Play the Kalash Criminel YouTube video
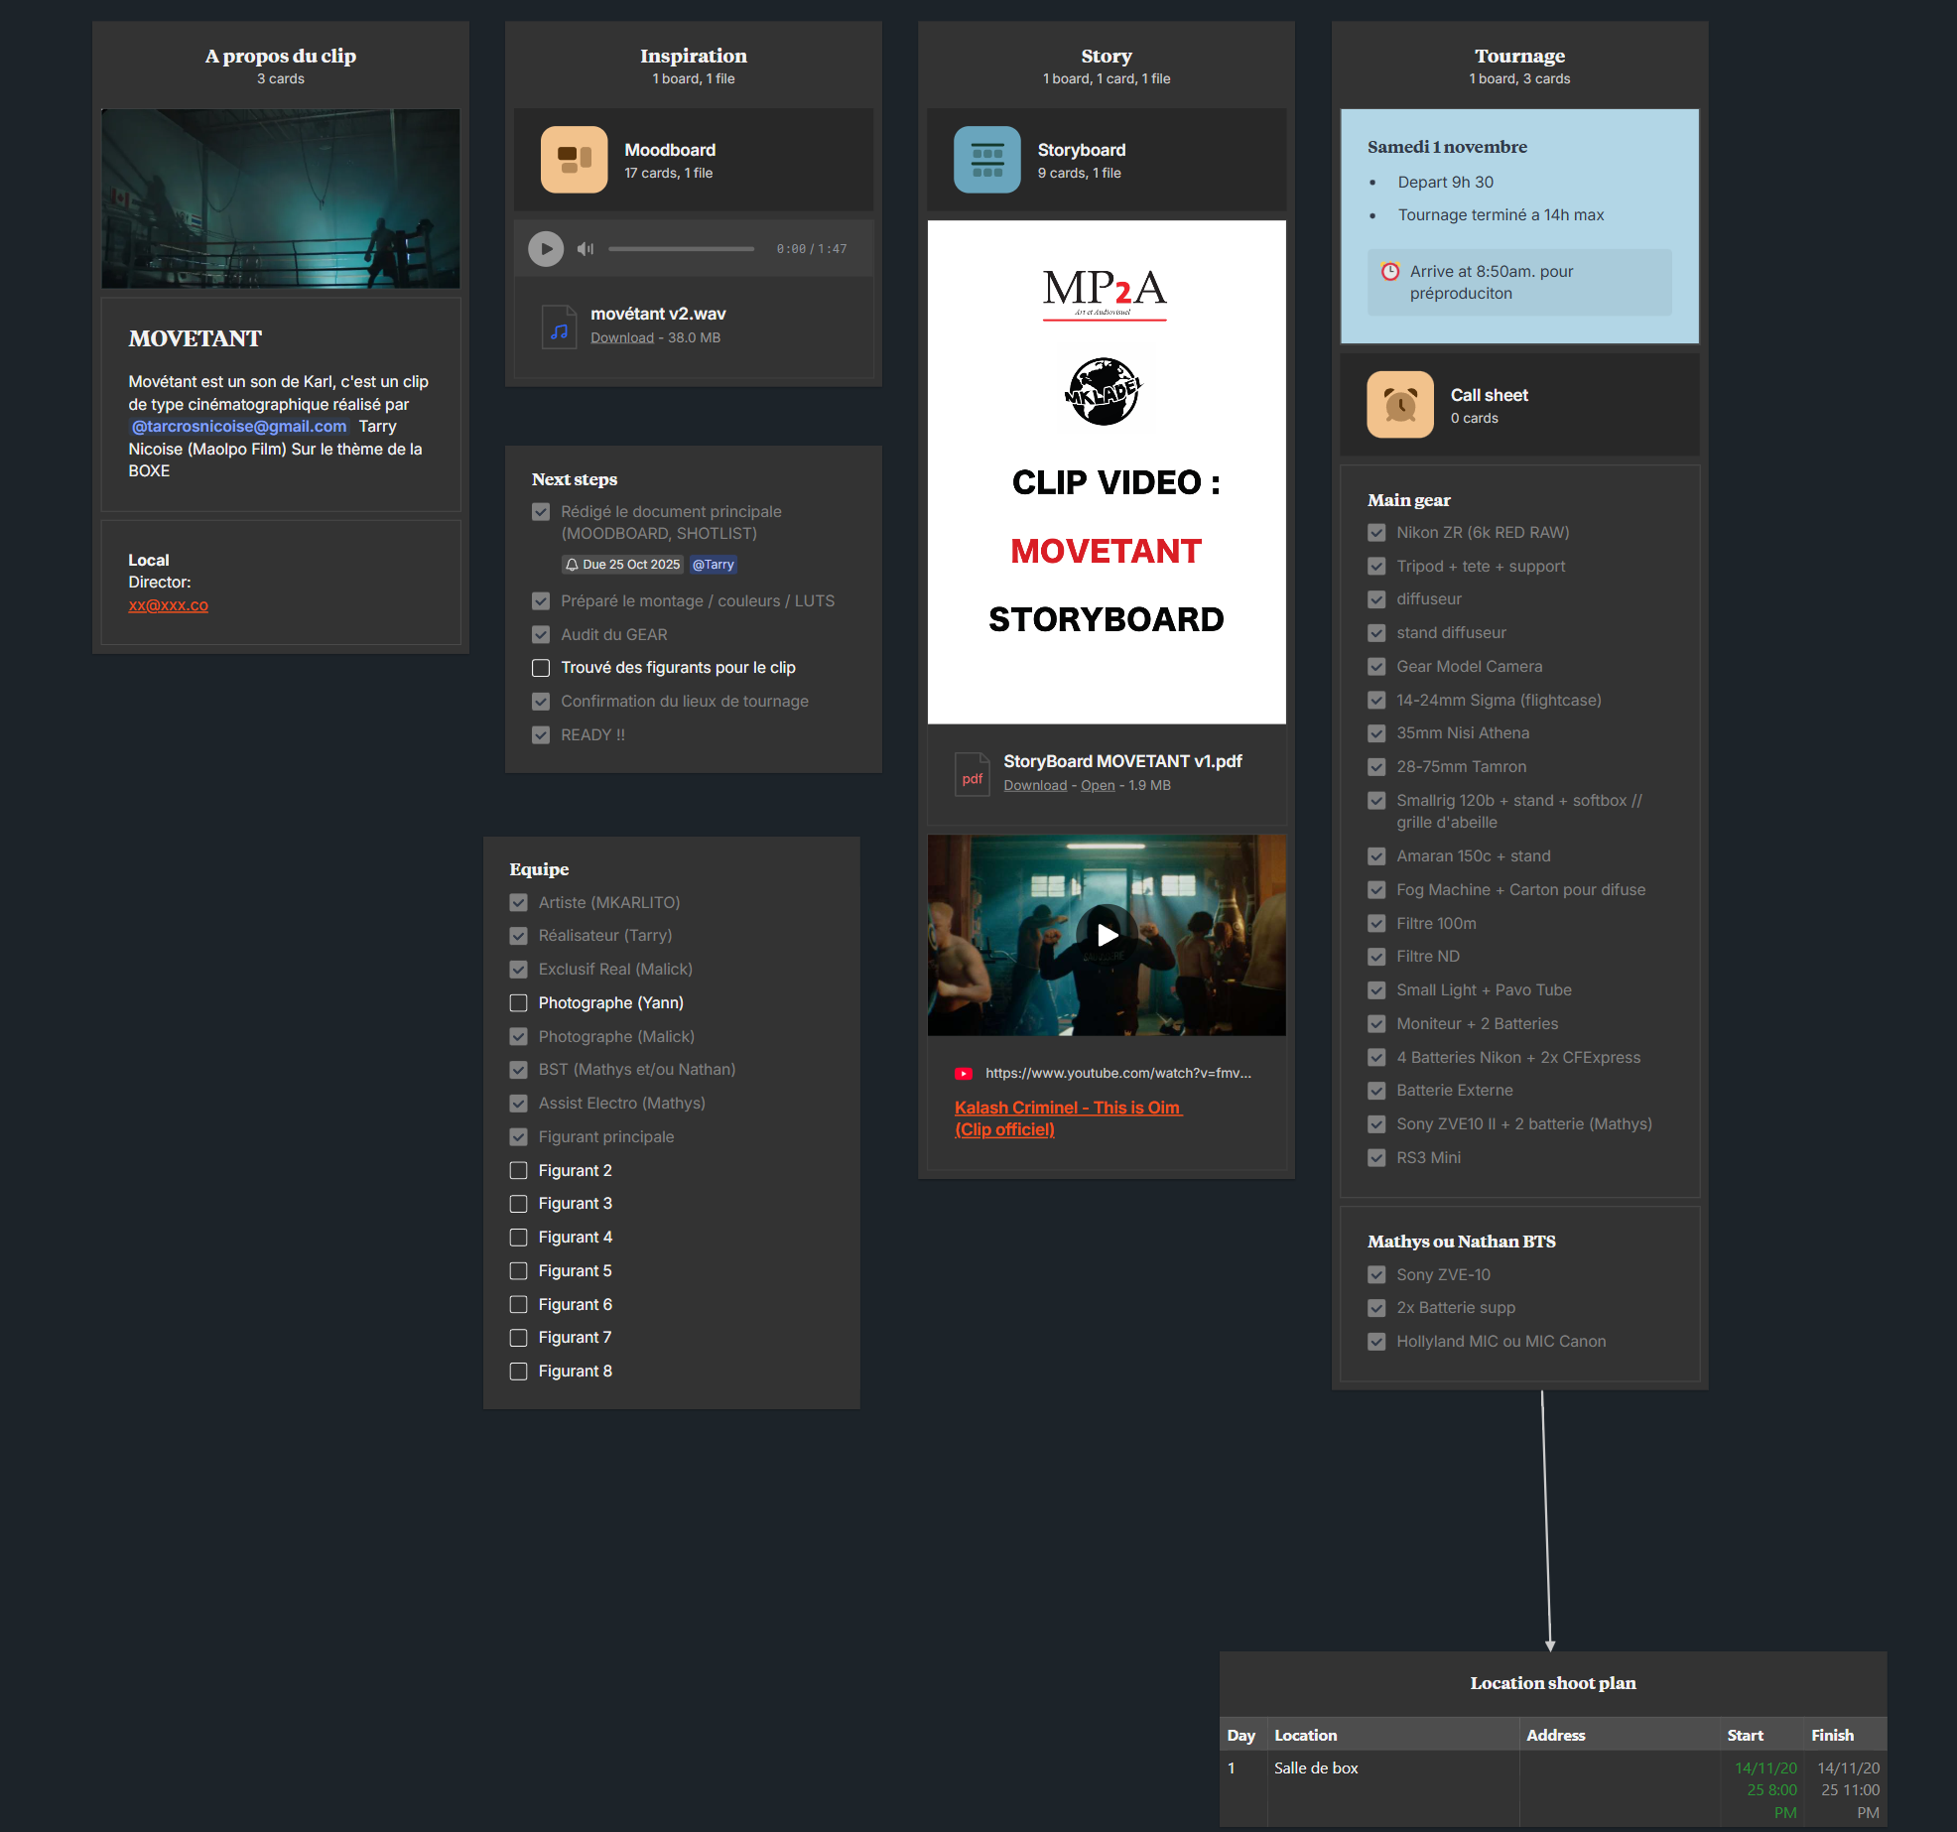Screen dimensions: 1957x1832 click(x=1107, y=934)
